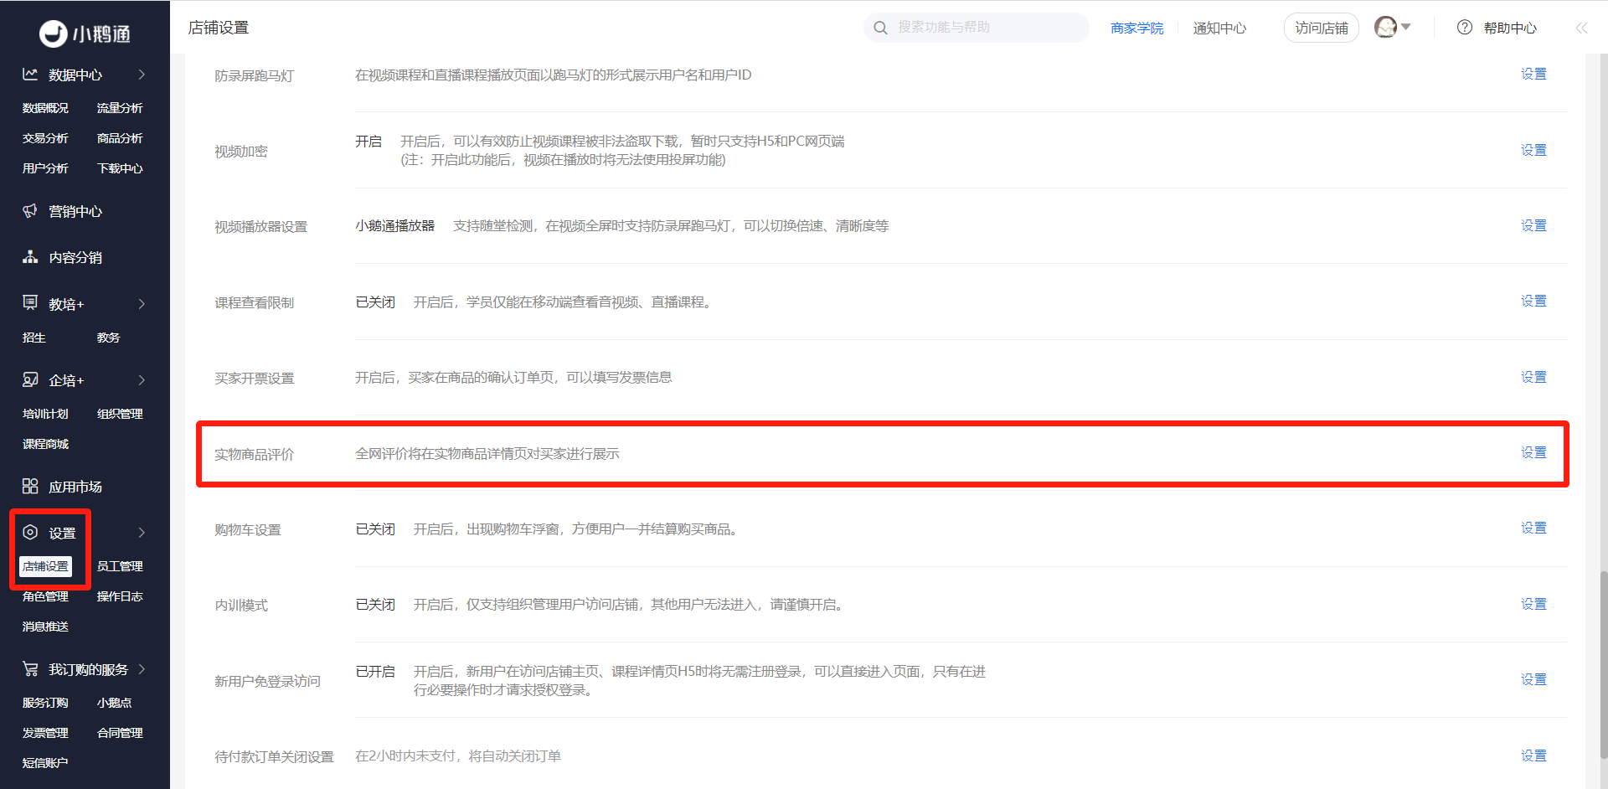
Task: Click the 内容分销 hierarchy icon
Action: [30, 256]
